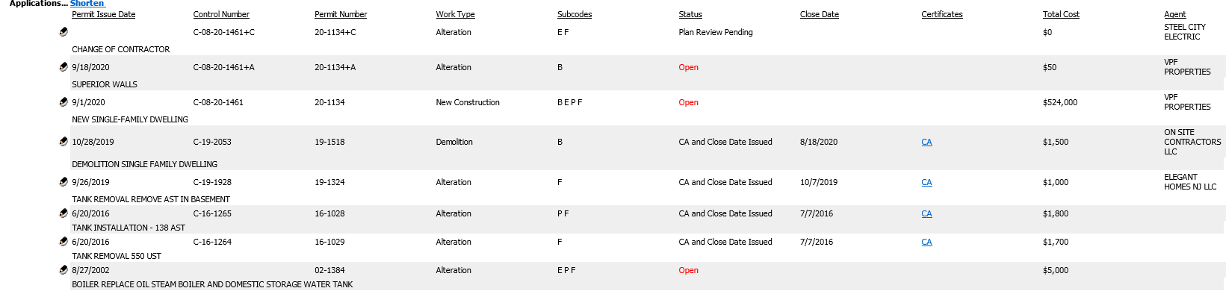Open CA certificate link for permit 19-1518

point(926,143)
